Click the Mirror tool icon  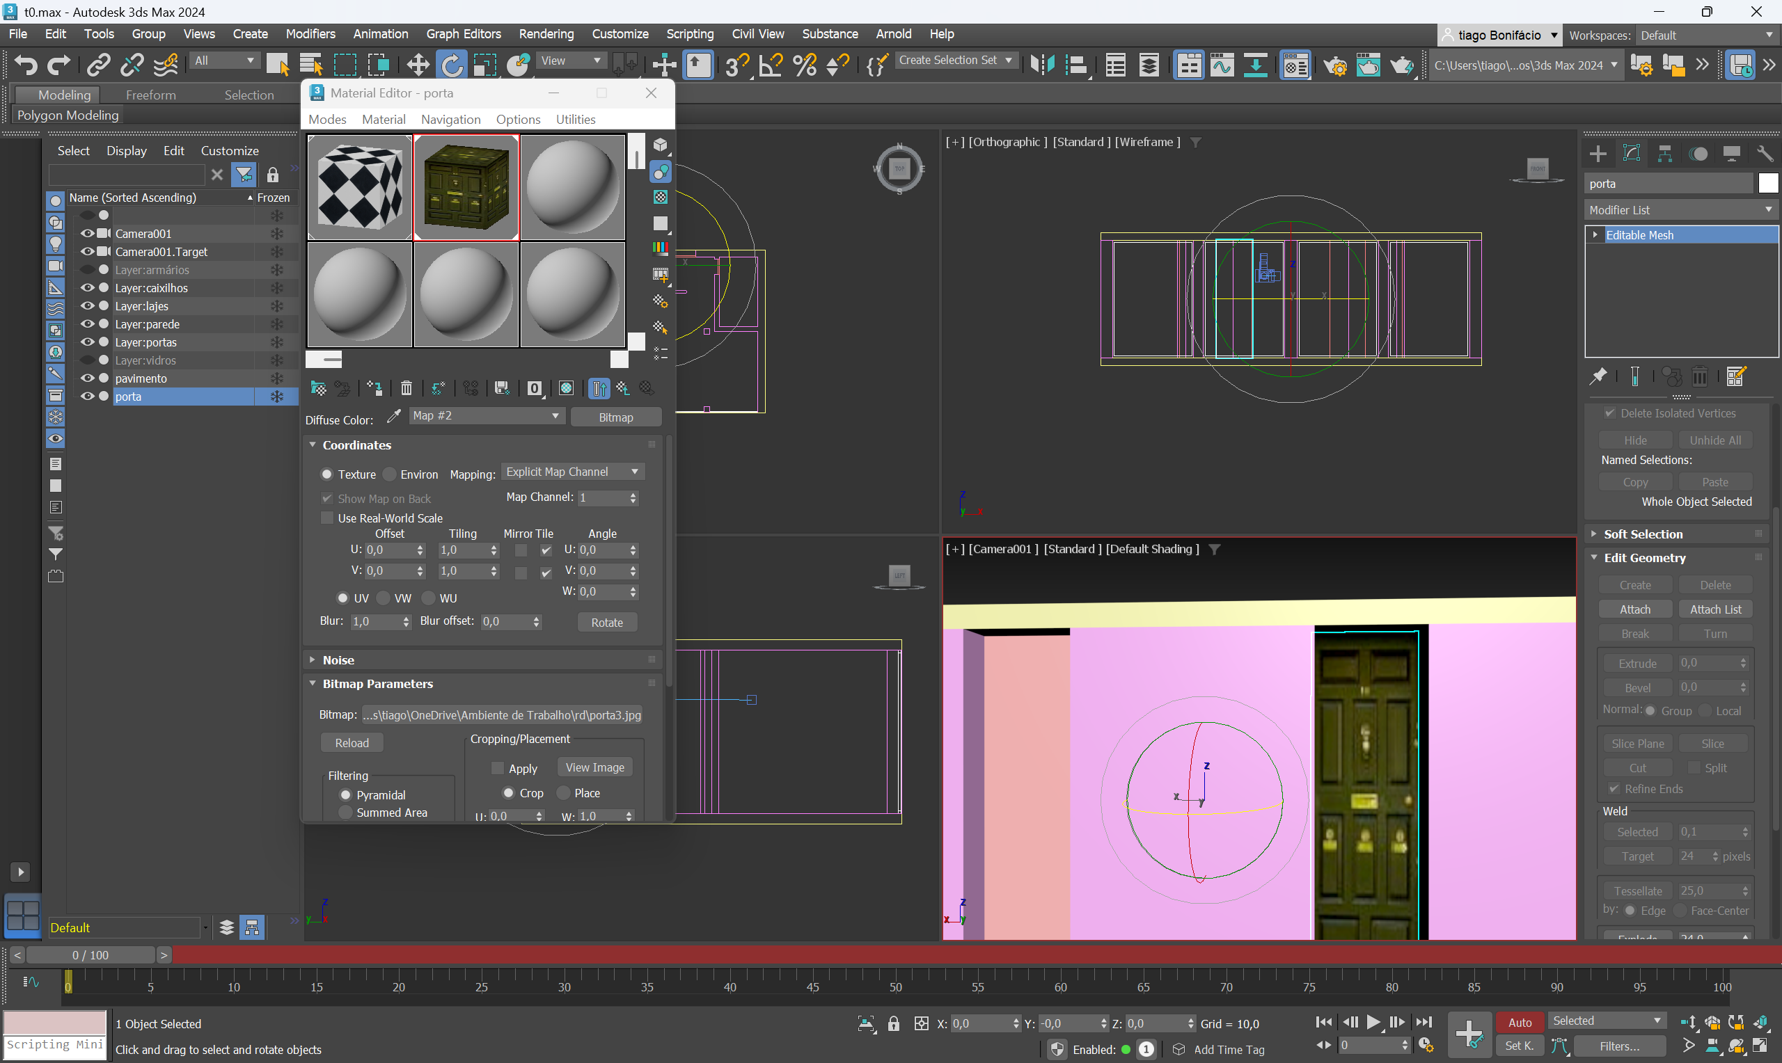click(1043, 65)
